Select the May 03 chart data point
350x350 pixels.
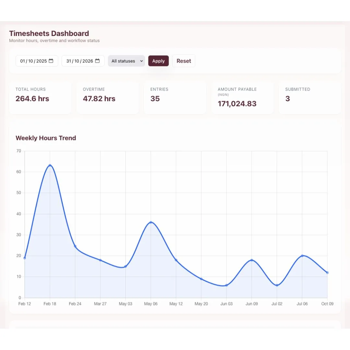(x=125, y=266)
